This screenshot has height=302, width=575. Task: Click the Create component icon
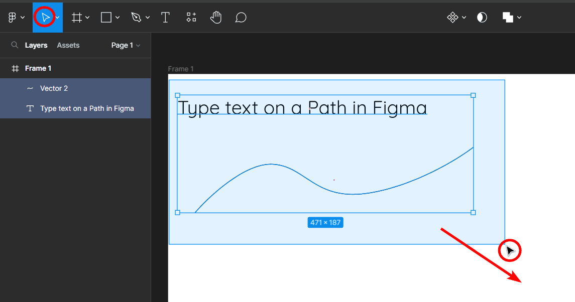(452, 17)
